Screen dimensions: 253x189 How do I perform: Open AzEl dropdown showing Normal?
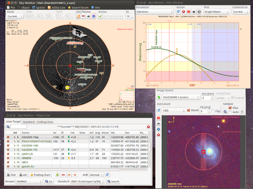tap(96, 175)
